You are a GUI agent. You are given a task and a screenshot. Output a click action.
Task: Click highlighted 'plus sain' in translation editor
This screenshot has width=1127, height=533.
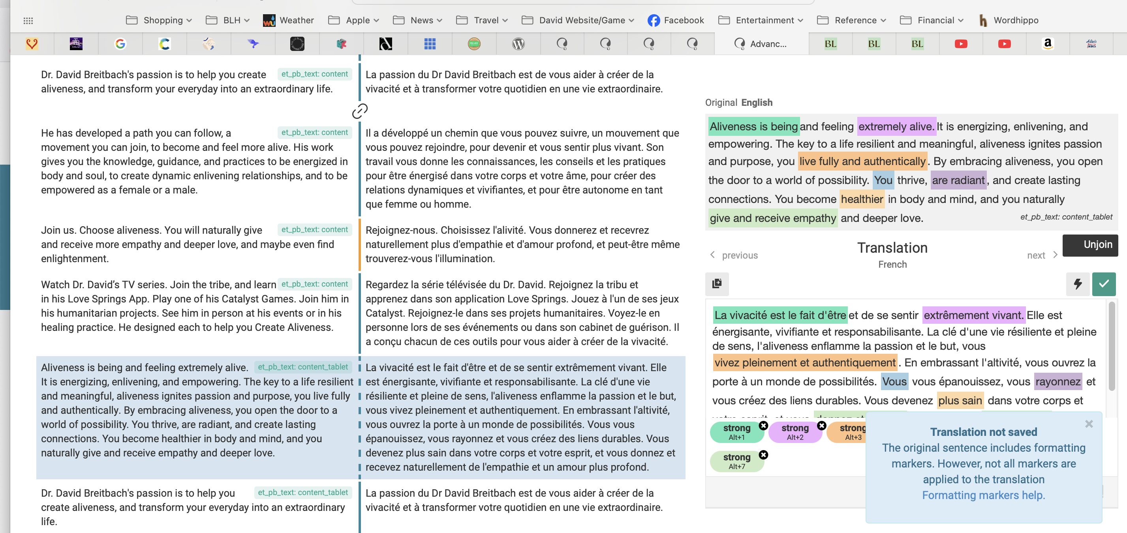960,400
